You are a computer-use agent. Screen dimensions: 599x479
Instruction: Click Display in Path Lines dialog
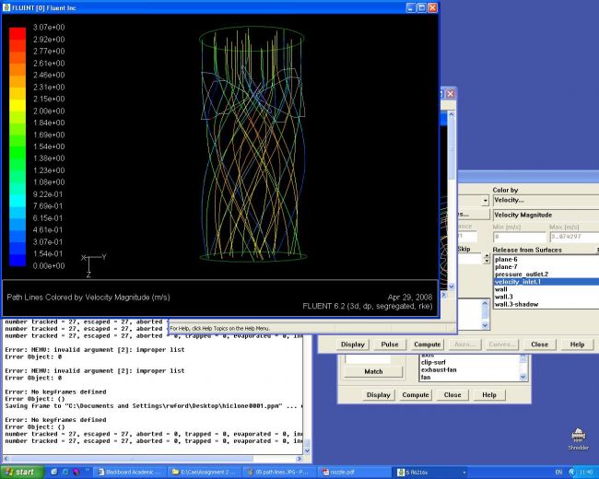click(353, 345)
